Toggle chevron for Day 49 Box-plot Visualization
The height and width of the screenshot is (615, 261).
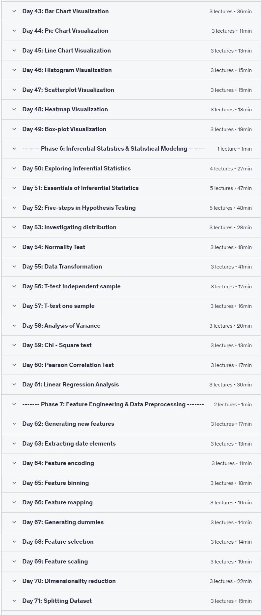click(x=14, y=129)
